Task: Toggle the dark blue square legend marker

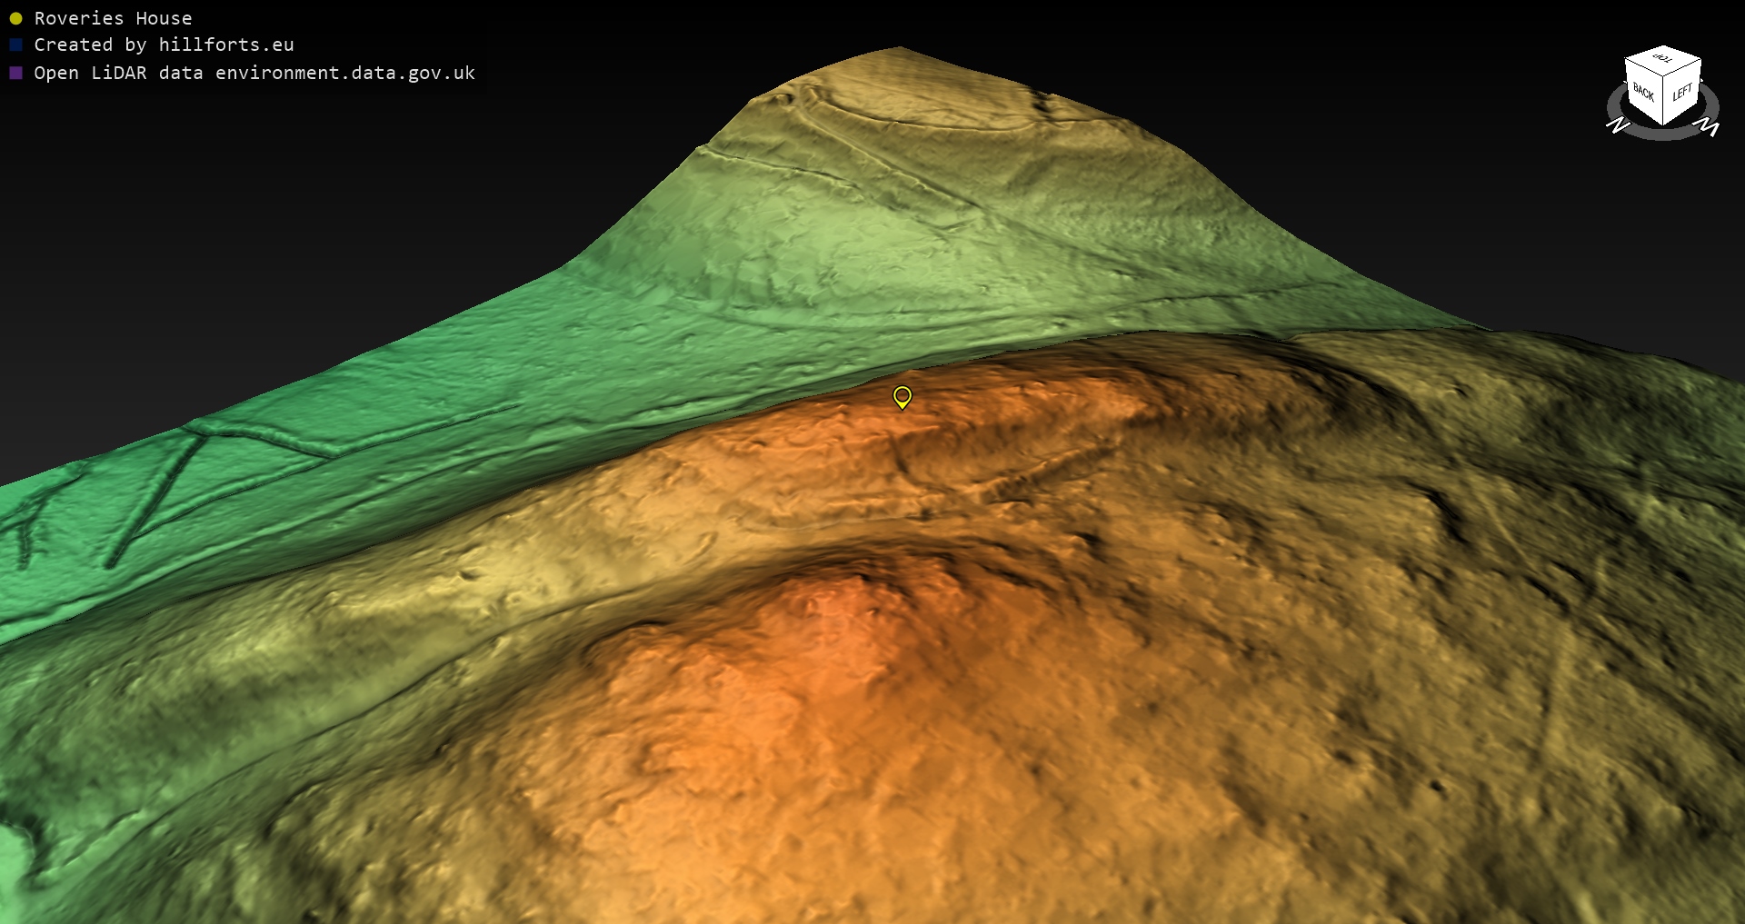Action: tap(15, 45)
